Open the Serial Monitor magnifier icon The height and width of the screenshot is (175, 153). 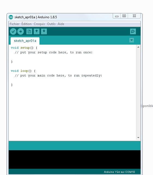[133, 31]
